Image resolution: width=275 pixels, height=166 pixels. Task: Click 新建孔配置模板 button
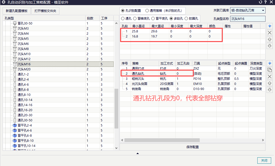17,11
